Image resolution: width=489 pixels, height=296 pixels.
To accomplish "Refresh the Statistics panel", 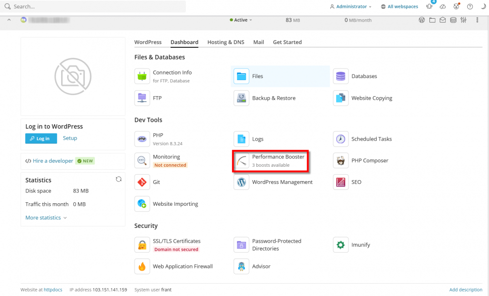I will 118,179.
